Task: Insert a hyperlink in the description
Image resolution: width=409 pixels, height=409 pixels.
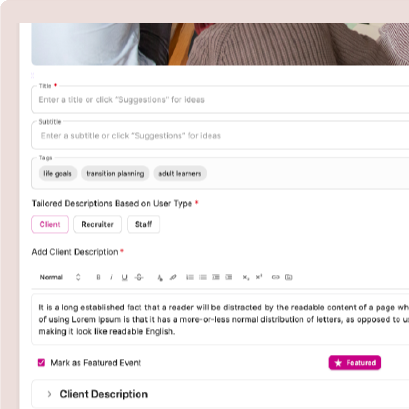Action: [x=276, y=277]
